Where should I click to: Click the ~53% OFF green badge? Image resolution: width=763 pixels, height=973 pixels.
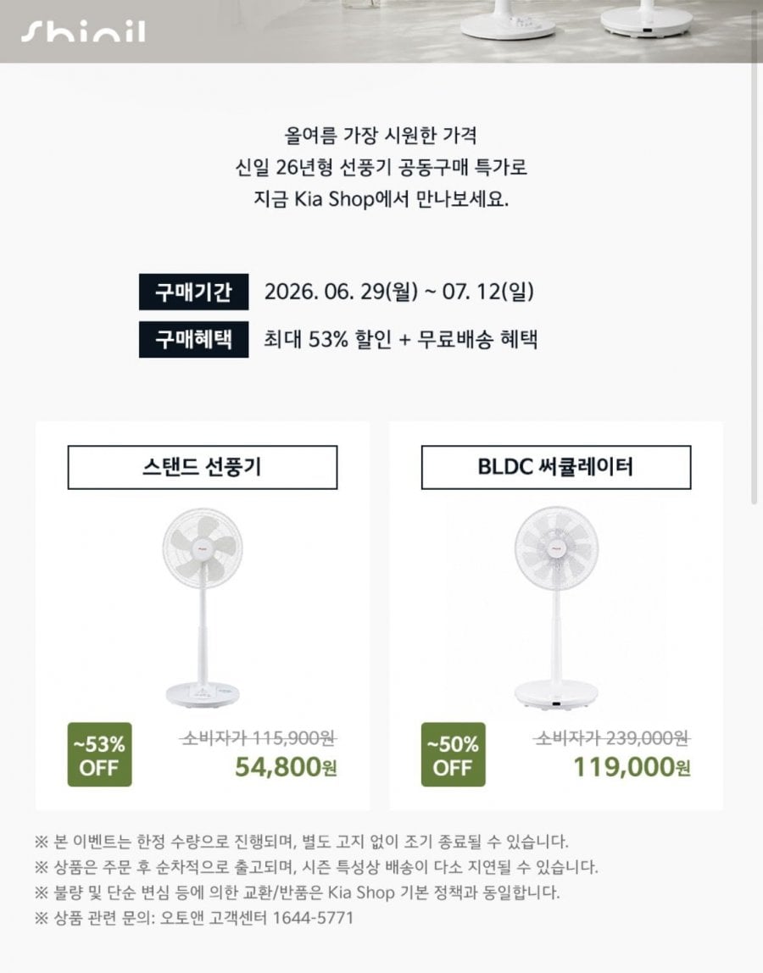99,754
